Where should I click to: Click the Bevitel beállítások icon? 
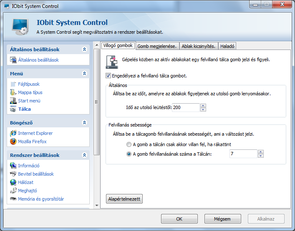(13, 174)
